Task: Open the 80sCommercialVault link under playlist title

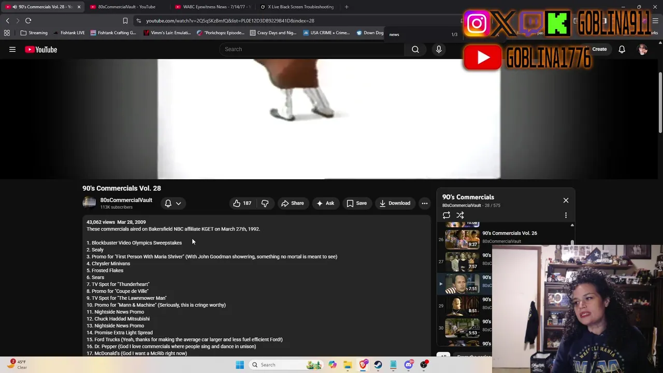Action: [x=462, y=205]
